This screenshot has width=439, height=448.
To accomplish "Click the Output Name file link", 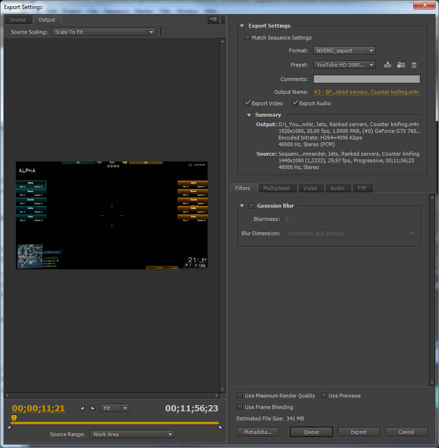I will coord(367,92).
